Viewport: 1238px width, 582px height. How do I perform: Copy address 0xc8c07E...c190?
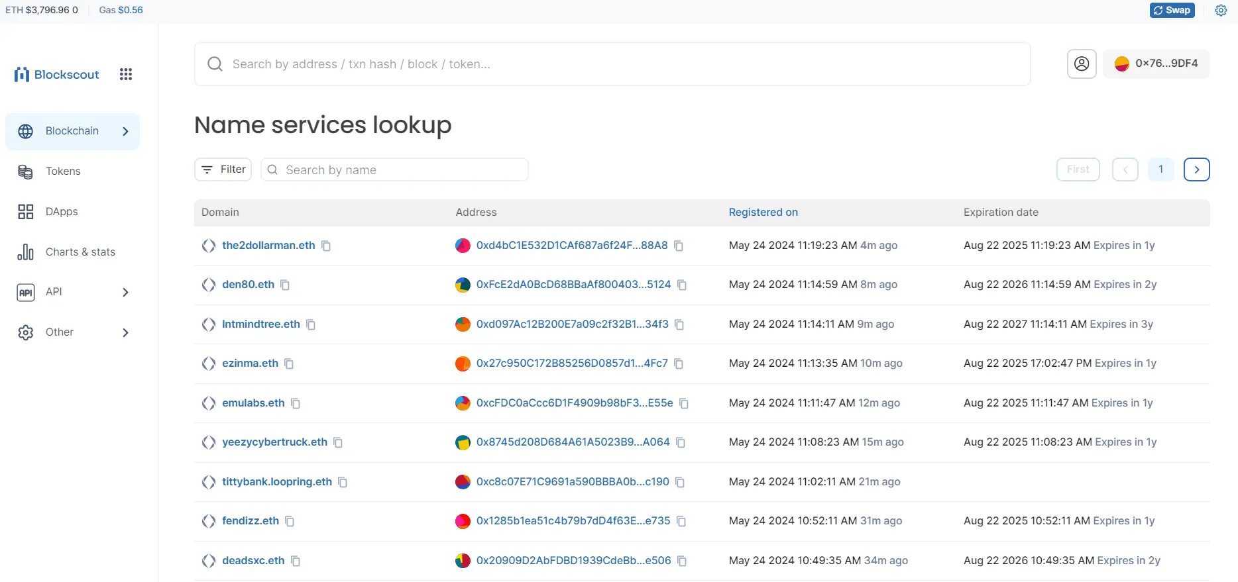(x=680, y=482)
